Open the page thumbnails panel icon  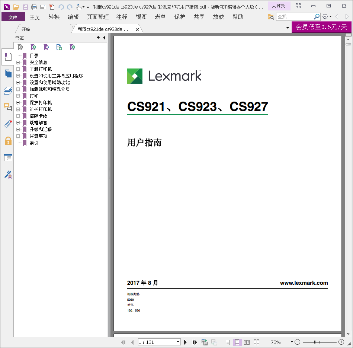[x=8, y=73]
